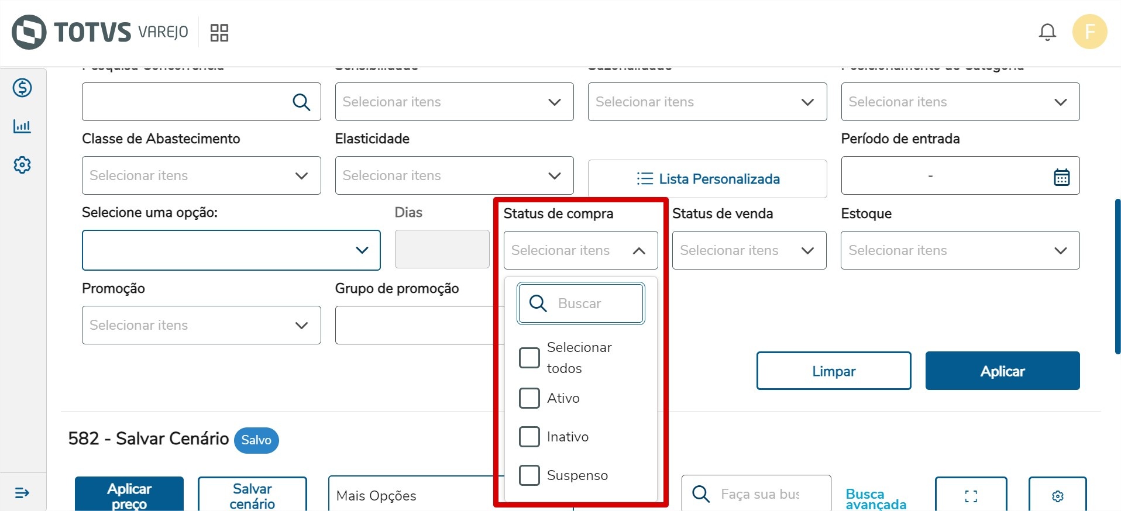Expand the Status de venda dropdown

tap(748, 250)
